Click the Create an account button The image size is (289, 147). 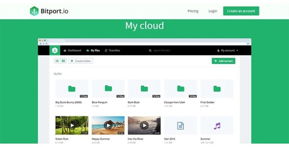(241, 11)
